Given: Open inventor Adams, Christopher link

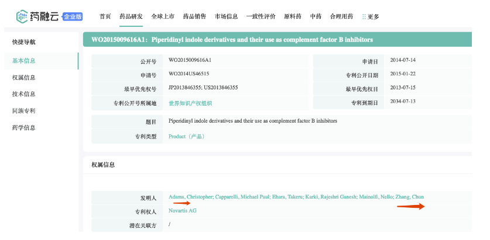Looking at the screenshot, I should [191, 197].
